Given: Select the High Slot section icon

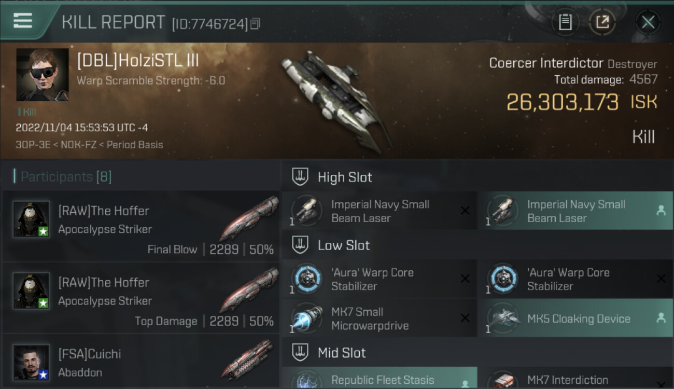Looking at the screenshot, I should tap(300, 177).
